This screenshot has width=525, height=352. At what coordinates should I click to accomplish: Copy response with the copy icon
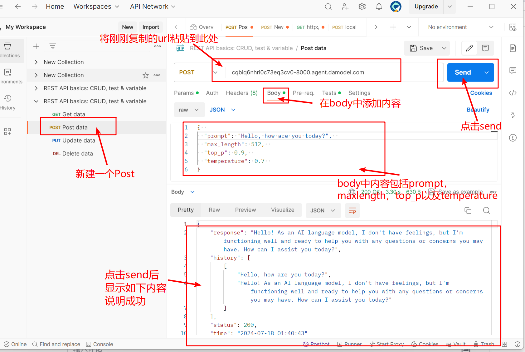click(468, 210)
